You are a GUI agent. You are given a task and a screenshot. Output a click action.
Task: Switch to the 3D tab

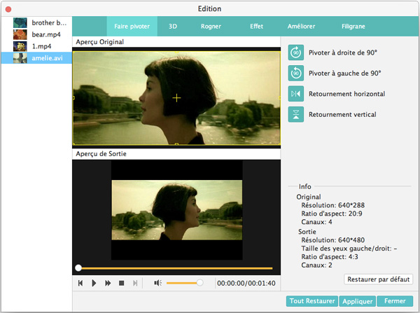[173, 27]
